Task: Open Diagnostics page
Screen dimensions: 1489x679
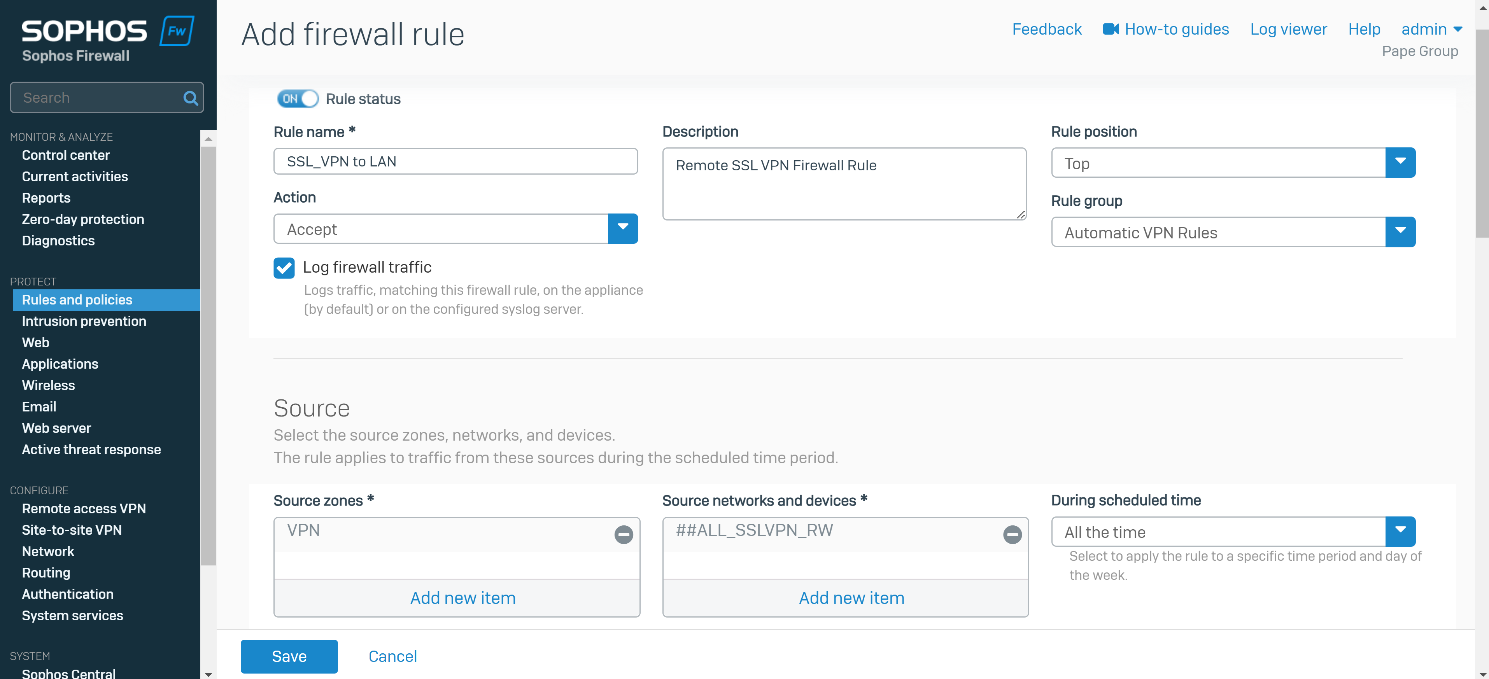Action: 58,240
